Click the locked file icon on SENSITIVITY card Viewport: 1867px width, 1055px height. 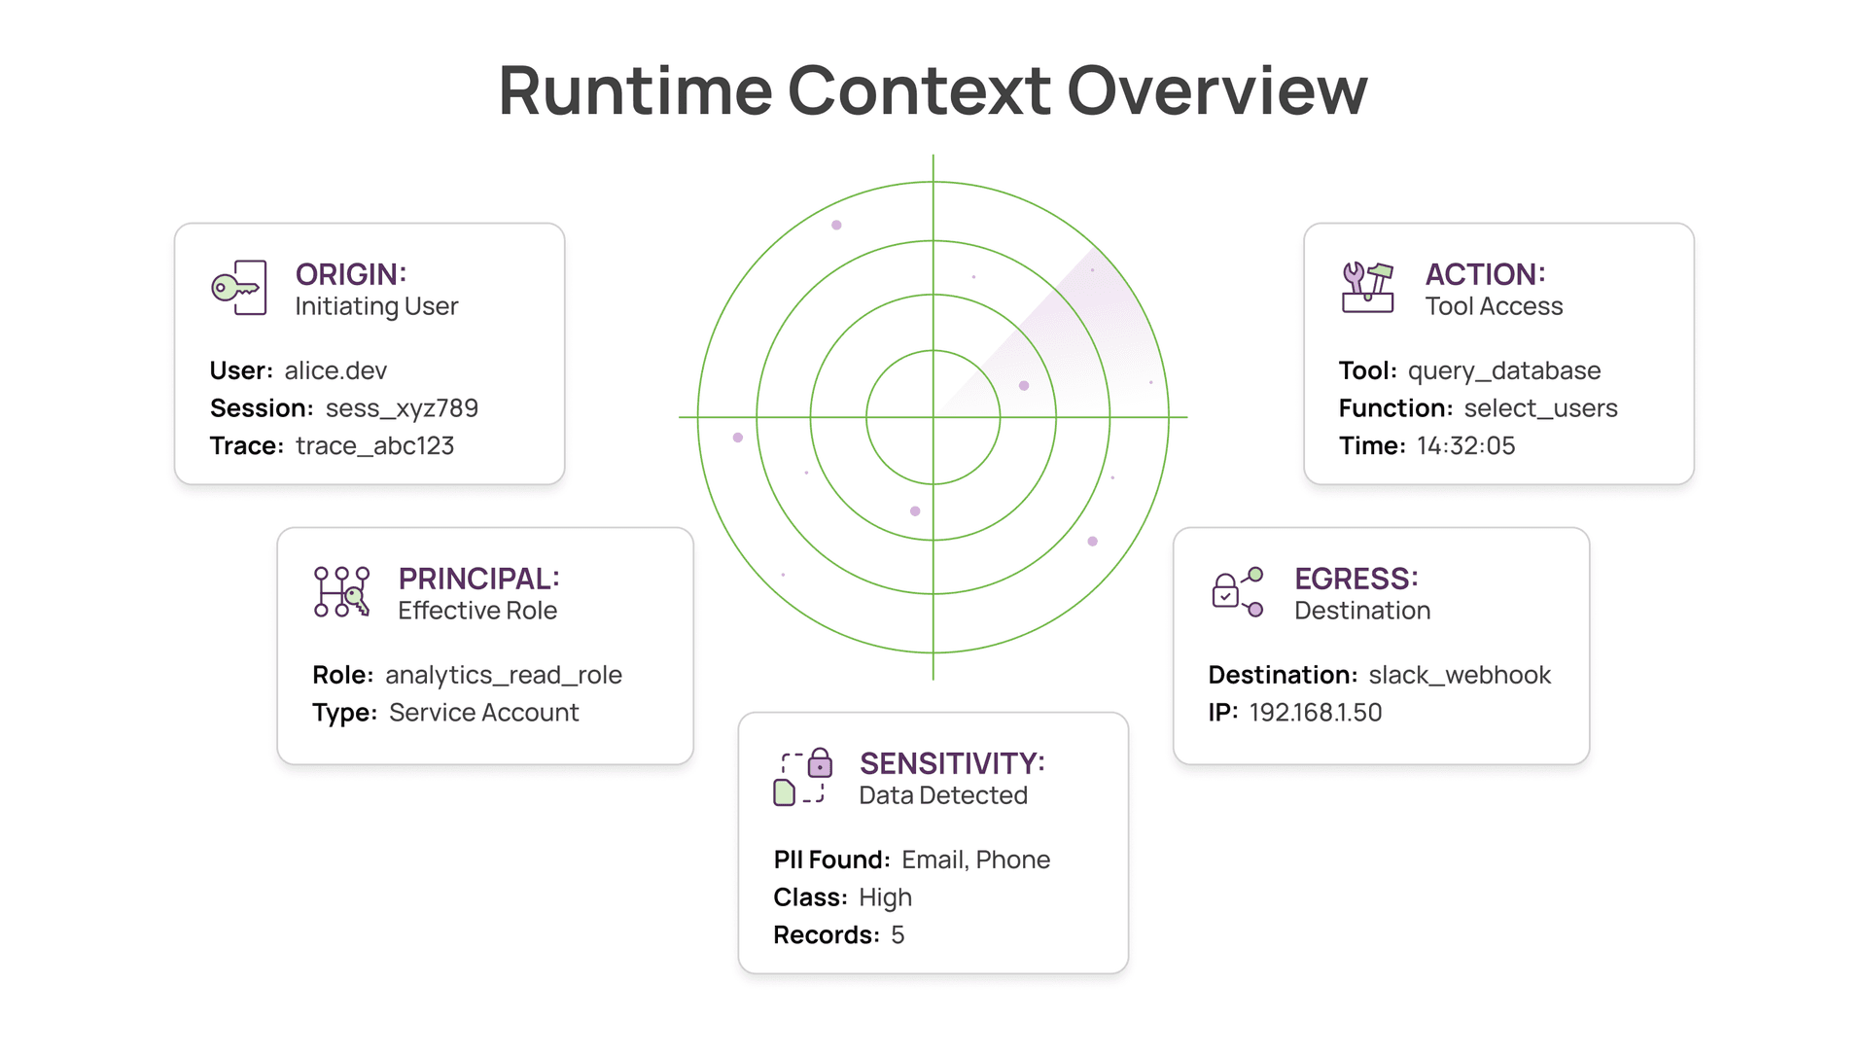(803, 777)
